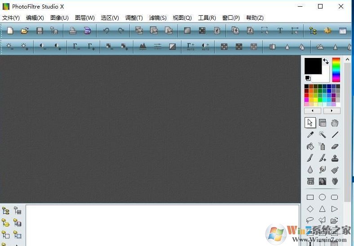The image size is (354, 246).
Task: Show previous color palette page
Action: 313,110
